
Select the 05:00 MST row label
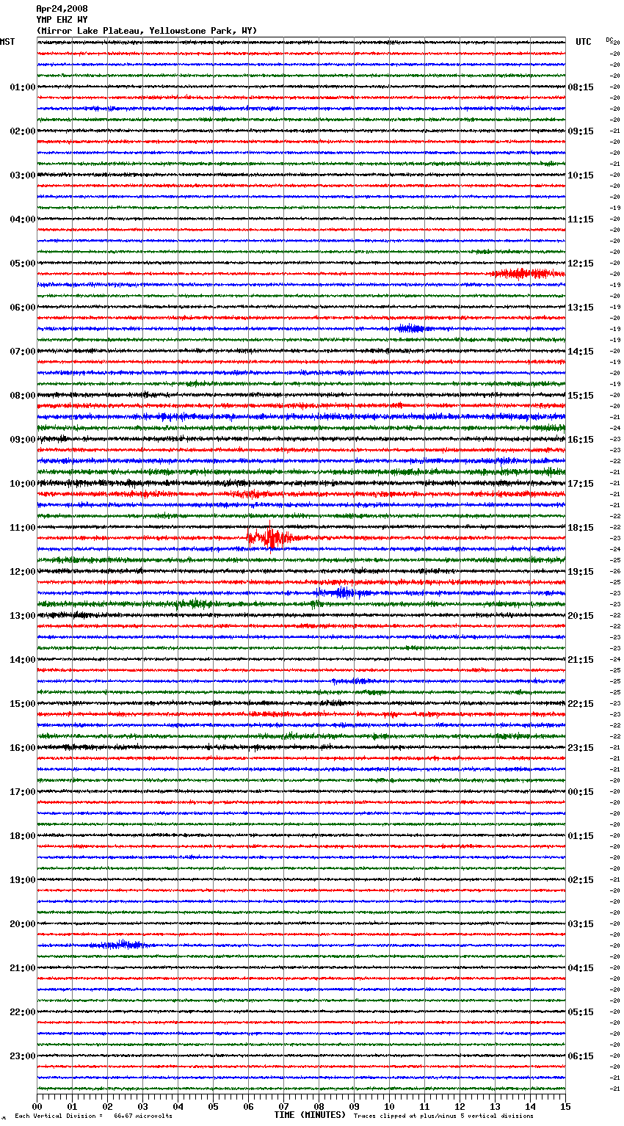pyautogui.click(x=22, y=264)
